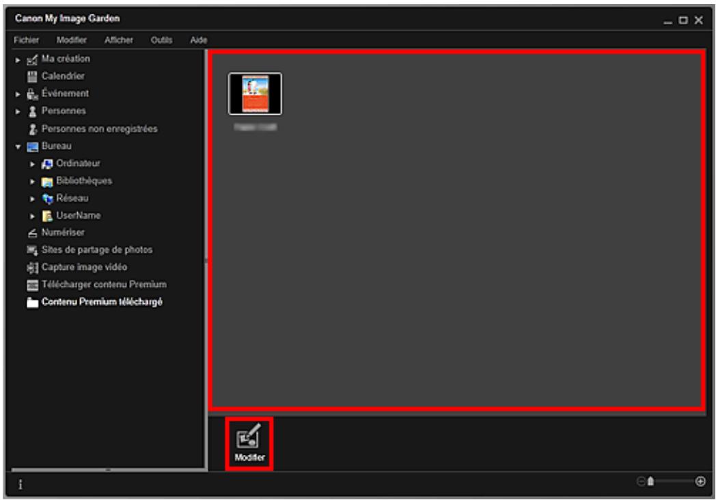Open the Aide menu
This screenshot has height=500, width=716.
pos(198,40)
